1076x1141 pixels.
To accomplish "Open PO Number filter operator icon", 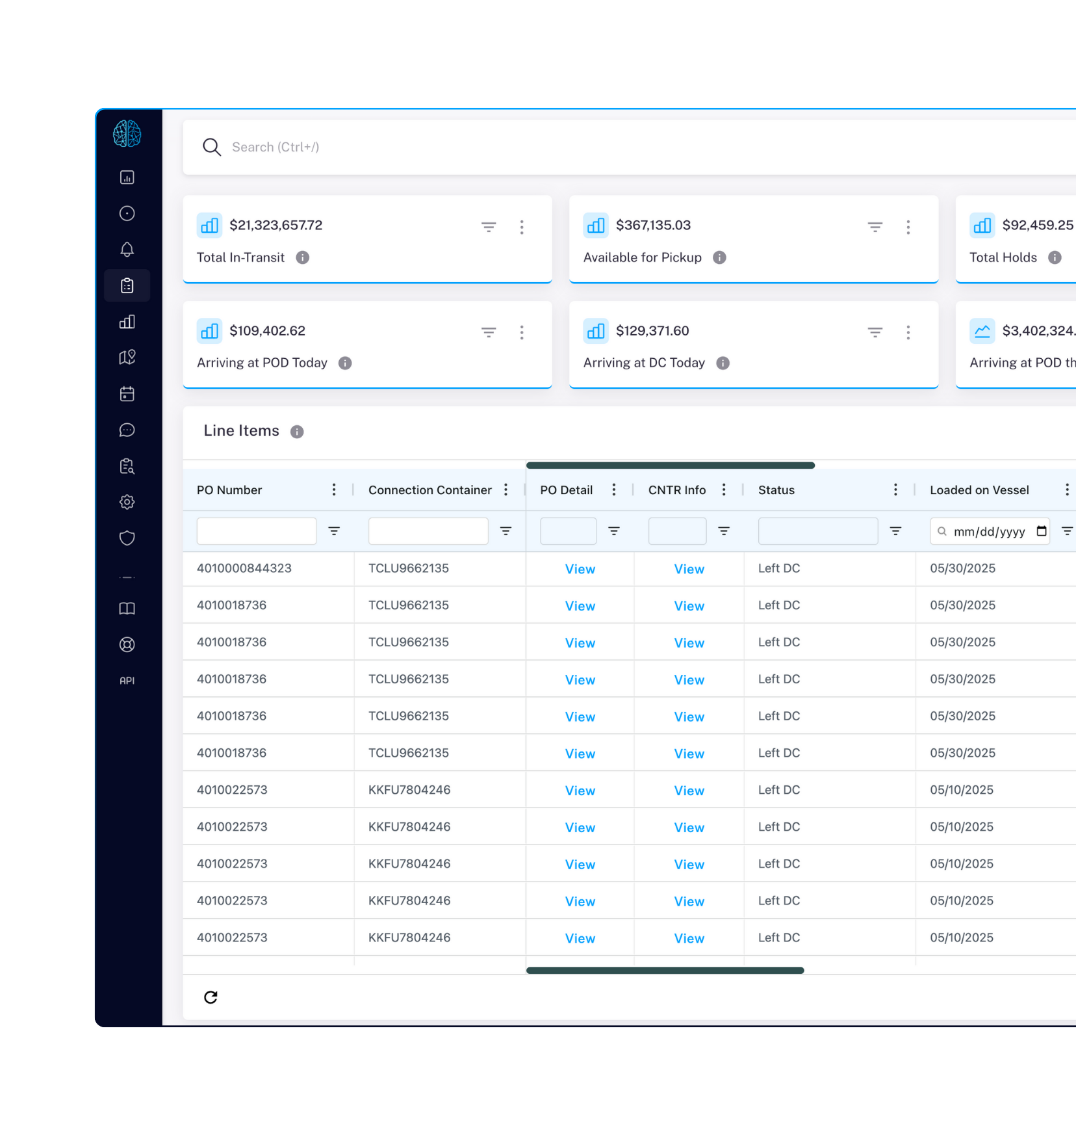I will point(334,531).
